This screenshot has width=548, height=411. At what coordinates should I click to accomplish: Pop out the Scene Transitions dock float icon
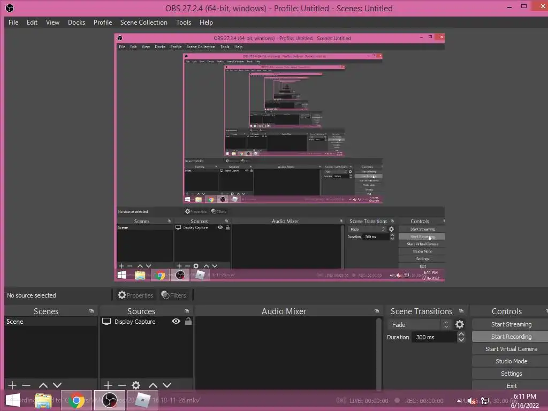(x=461, y=311)
